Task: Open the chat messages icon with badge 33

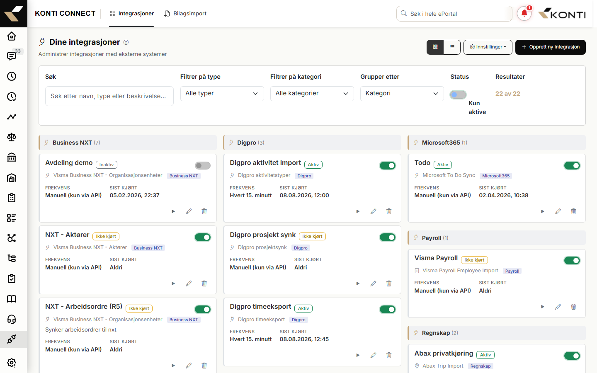Action: [x=12, y=56]
